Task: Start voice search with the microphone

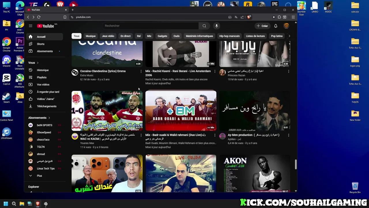Action: (x=216, y=26)
